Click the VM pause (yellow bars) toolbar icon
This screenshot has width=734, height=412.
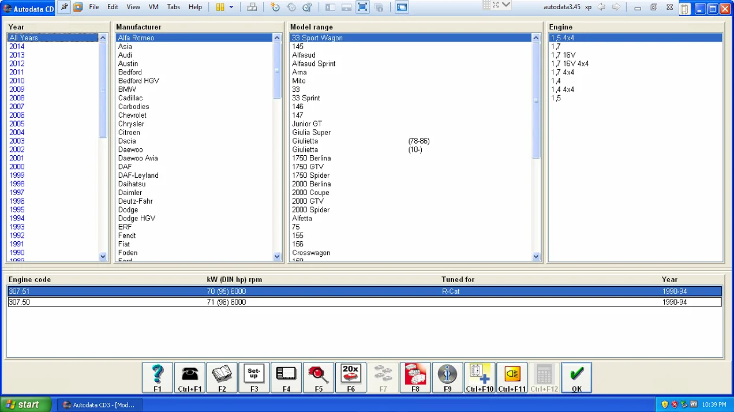pos(220,7)
